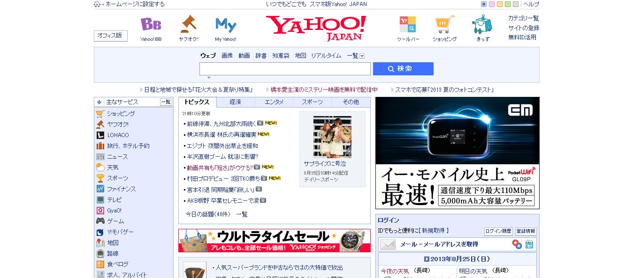Click the home icon beside ホームページに設定する
The width and height of the screenshot is (633, 278).
click(x=97, y=4)
